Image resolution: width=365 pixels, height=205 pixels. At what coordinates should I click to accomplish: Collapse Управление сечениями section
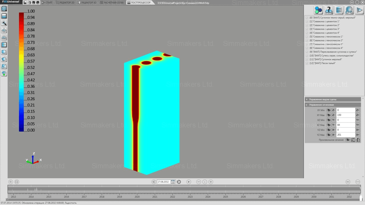pos(333,105)
